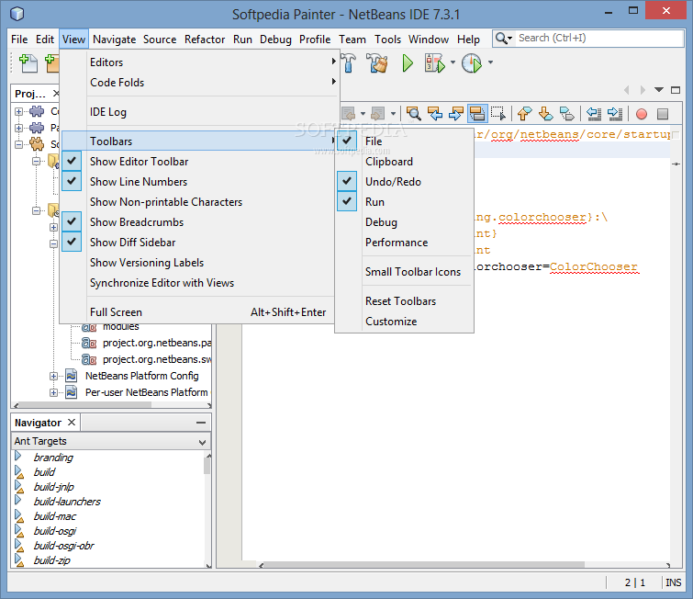Jump to Previous Bookmark icon
693x599 pixels.
525,114
